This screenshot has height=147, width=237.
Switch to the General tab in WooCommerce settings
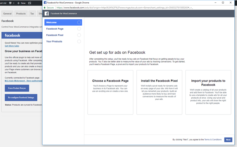click(8, 13)
